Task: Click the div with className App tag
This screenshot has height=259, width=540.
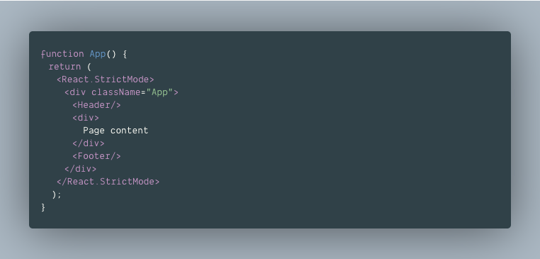Action: point(121,92)
